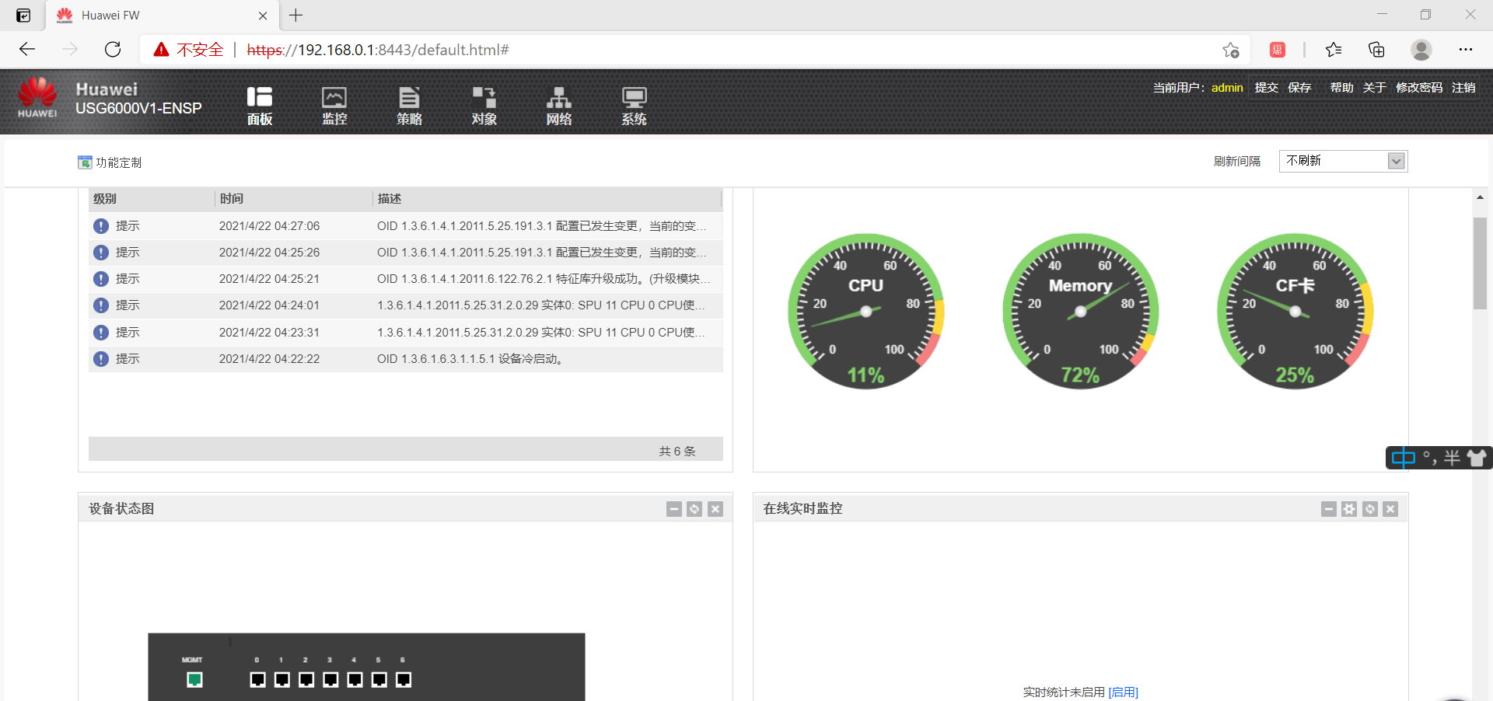Click the browser address bar URL

coord(378,50)
